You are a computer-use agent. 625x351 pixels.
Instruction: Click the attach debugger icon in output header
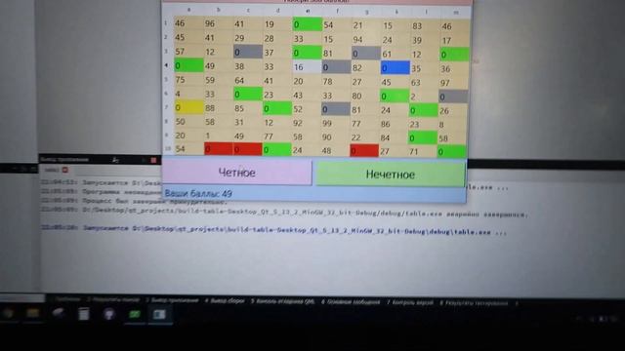115,160
